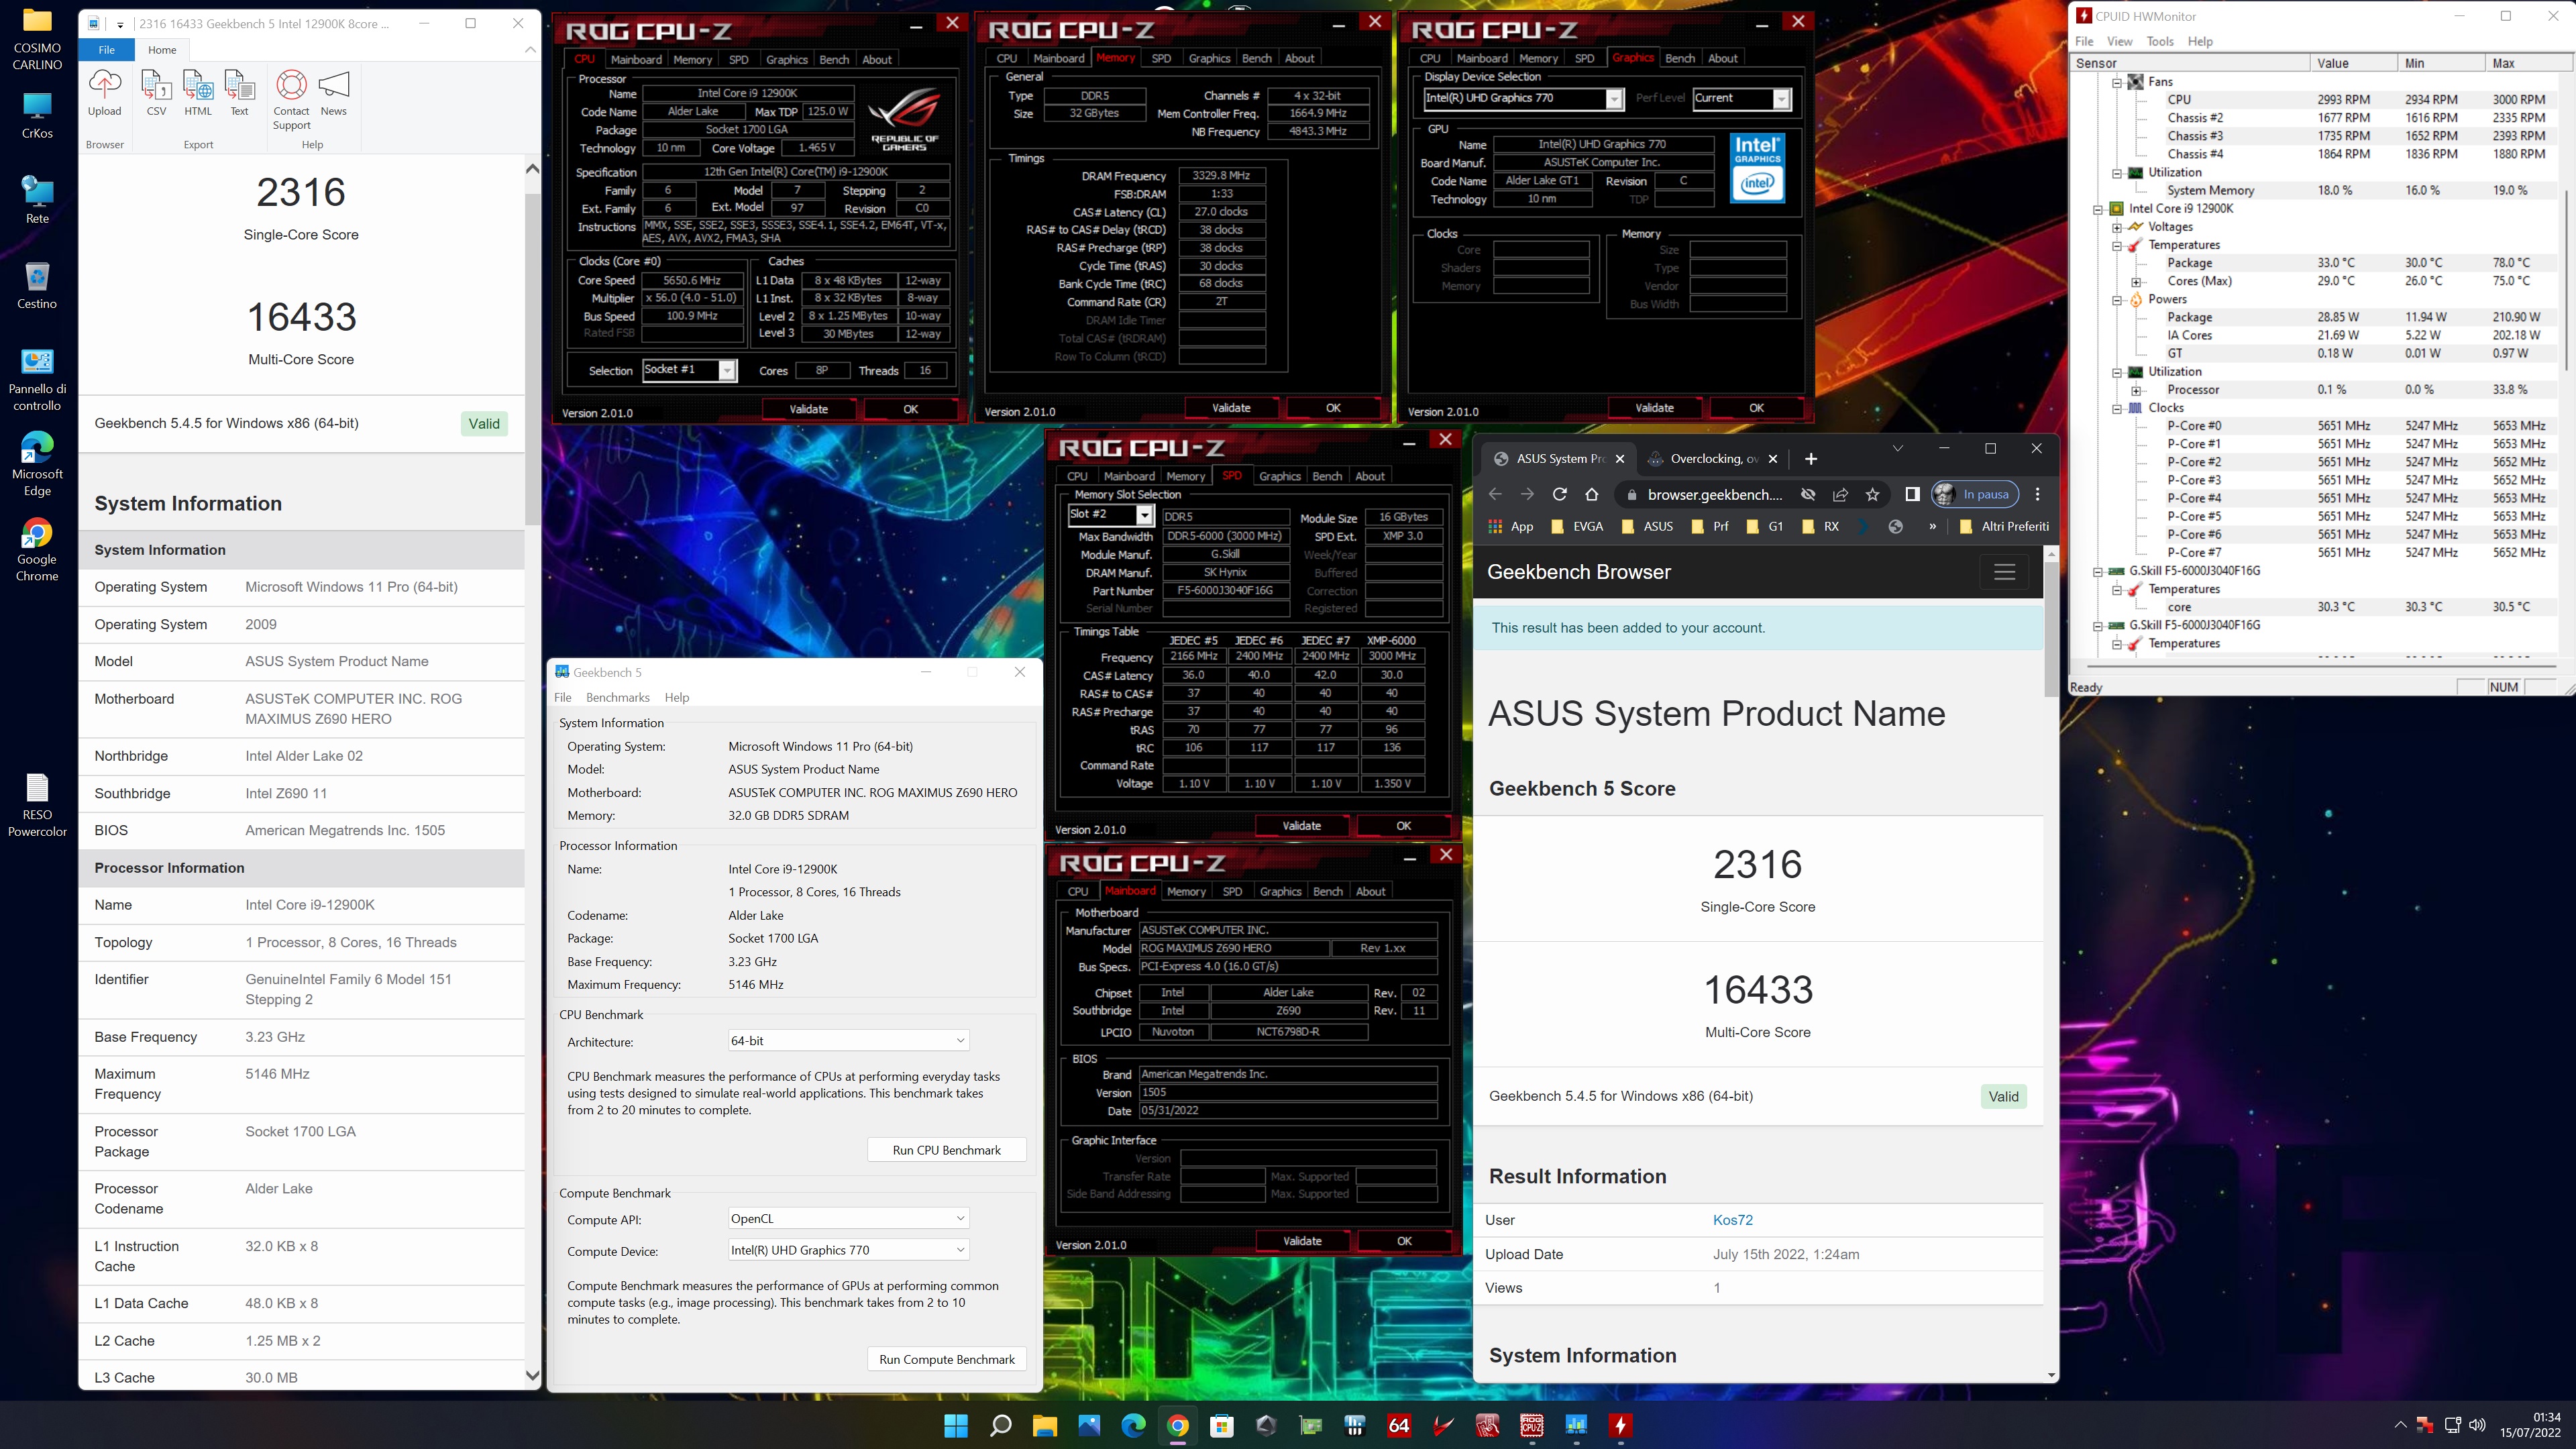Click Validate in CPU-Z CPU window

tap(808, 409)
